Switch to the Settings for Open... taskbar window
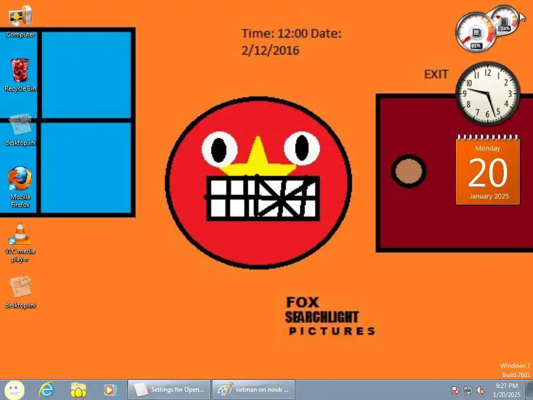This screenshot has width=533, height=400. click(x=169, y=390)
